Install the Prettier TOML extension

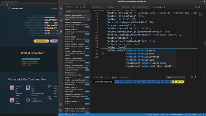87,92
